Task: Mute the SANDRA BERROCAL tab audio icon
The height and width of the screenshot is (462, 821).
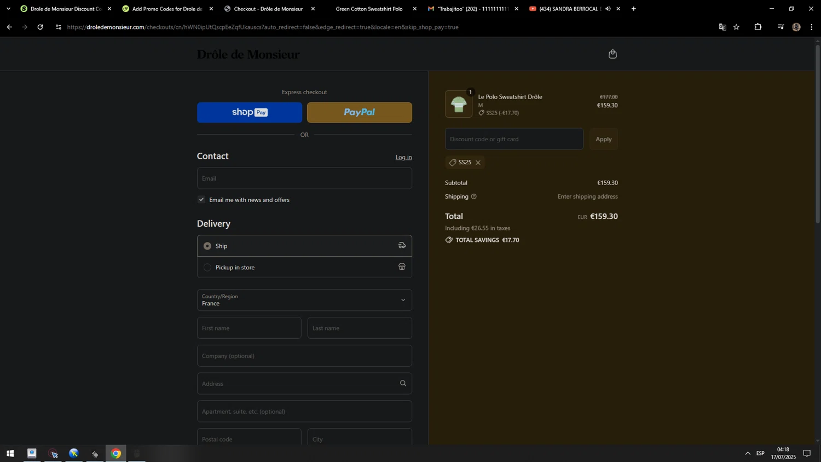Action: tap(608, 9)
